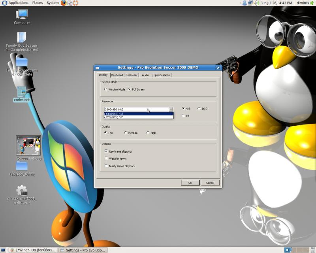Image resolution: width=316 pixels, height=253 pixels.
Task: Set quality to High
Action: pos(148,133)
